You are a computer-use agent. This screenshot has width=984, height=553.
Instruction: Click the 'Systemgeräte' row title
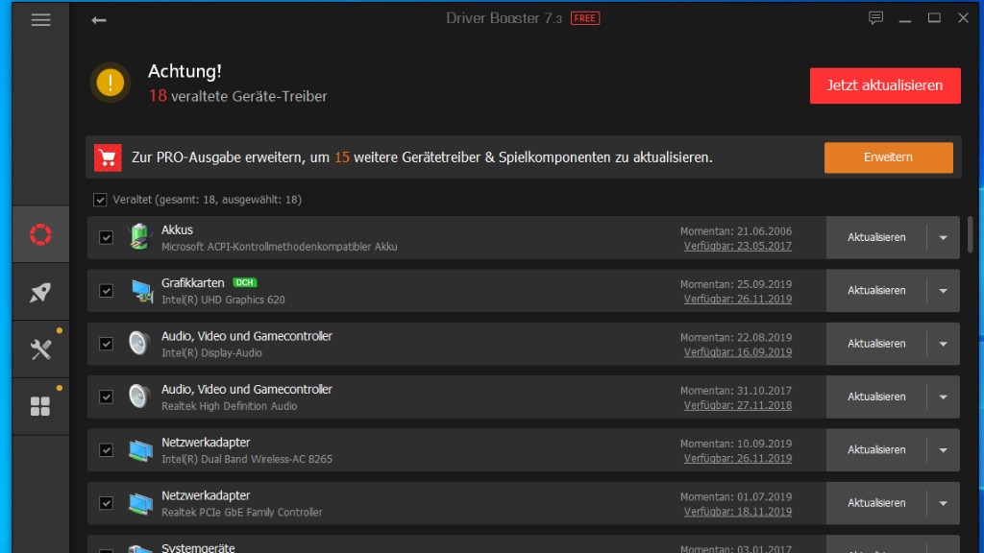(198, 548)
